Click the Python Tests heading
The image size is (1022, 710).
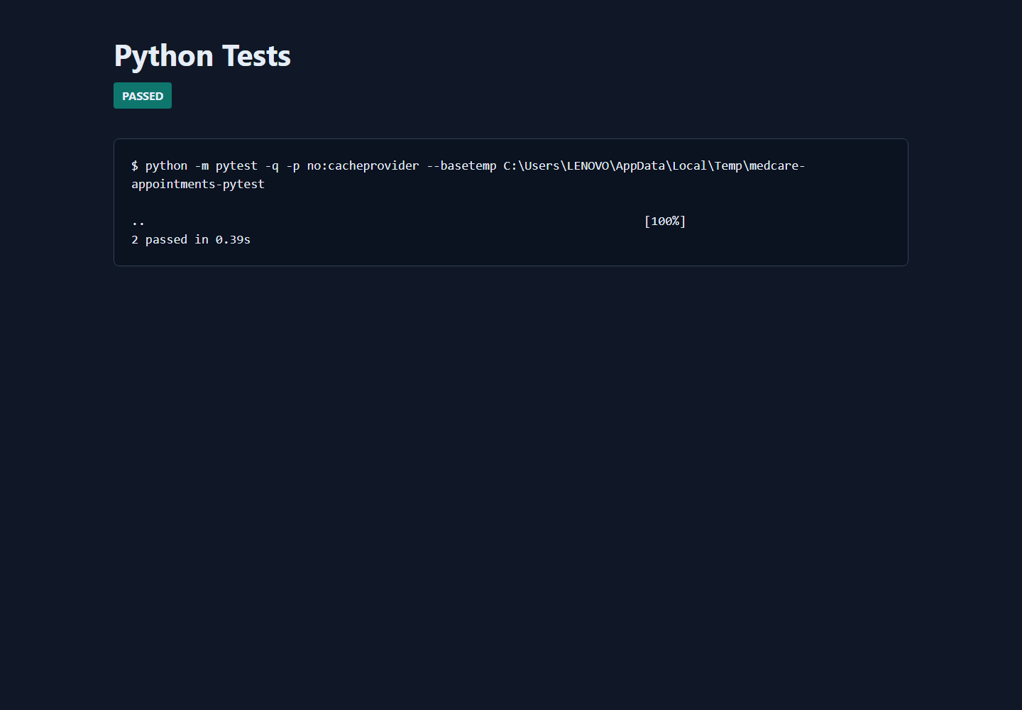tap(202, 55)
